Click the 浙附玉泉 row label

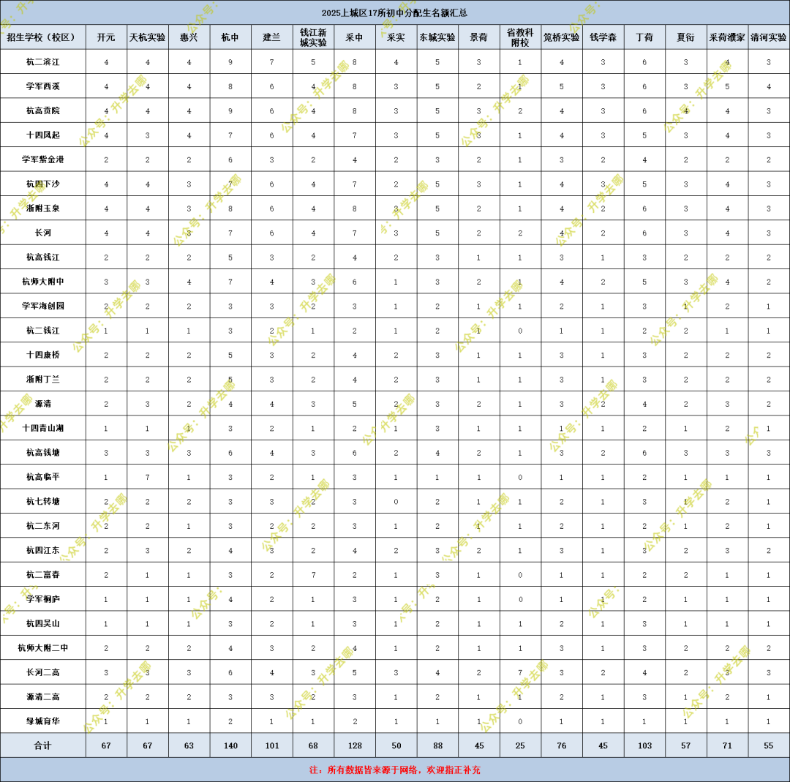[43, 208]
